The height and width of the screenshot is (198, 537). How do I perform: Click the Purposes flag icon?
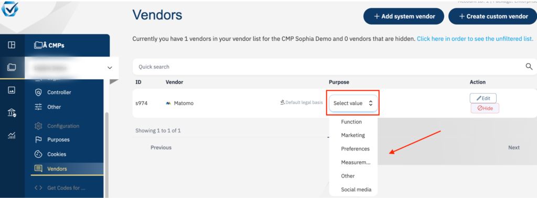38,139
